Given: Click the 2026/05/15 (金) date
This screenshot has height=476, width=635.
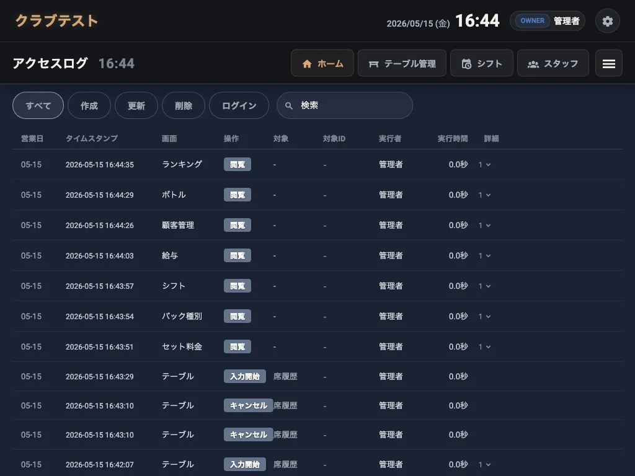Looking at the screenshot, I should [x=418, y=24].
